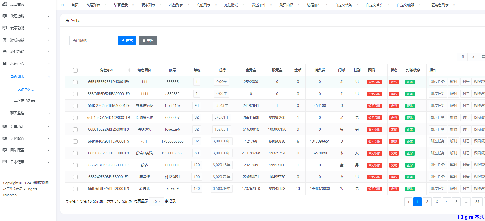Expand the 游戏商城 sidebar menu

coord(48,40)
